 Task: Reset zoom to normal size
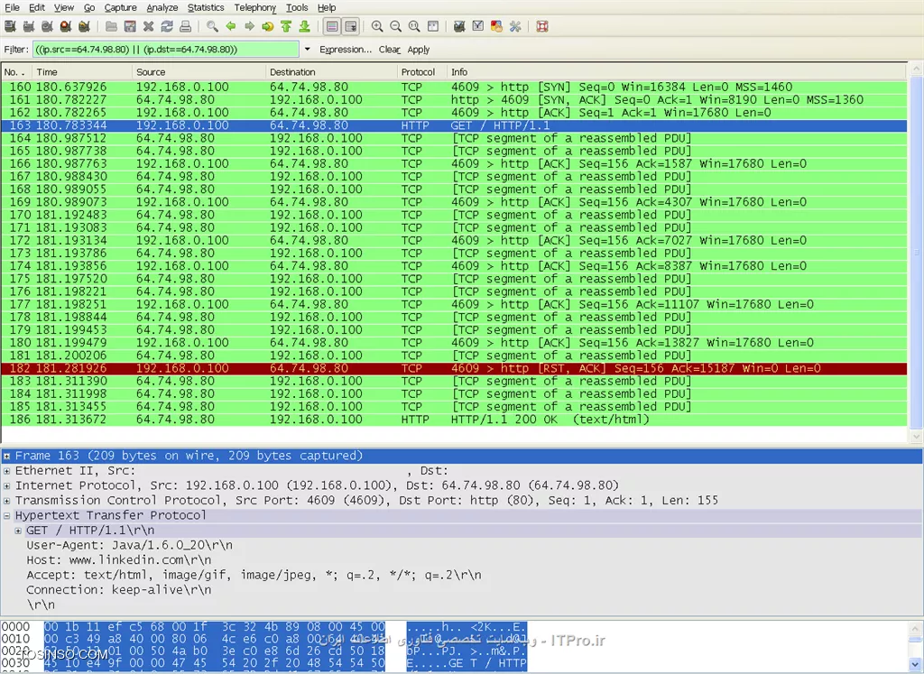click(x=414, y=26)
